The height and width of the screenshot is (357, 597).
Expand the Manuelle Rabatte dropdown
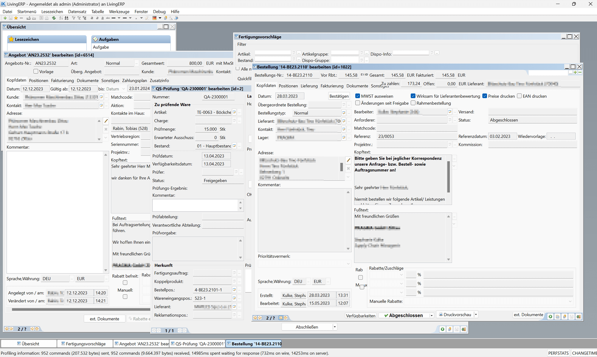[x=570, y=301]
